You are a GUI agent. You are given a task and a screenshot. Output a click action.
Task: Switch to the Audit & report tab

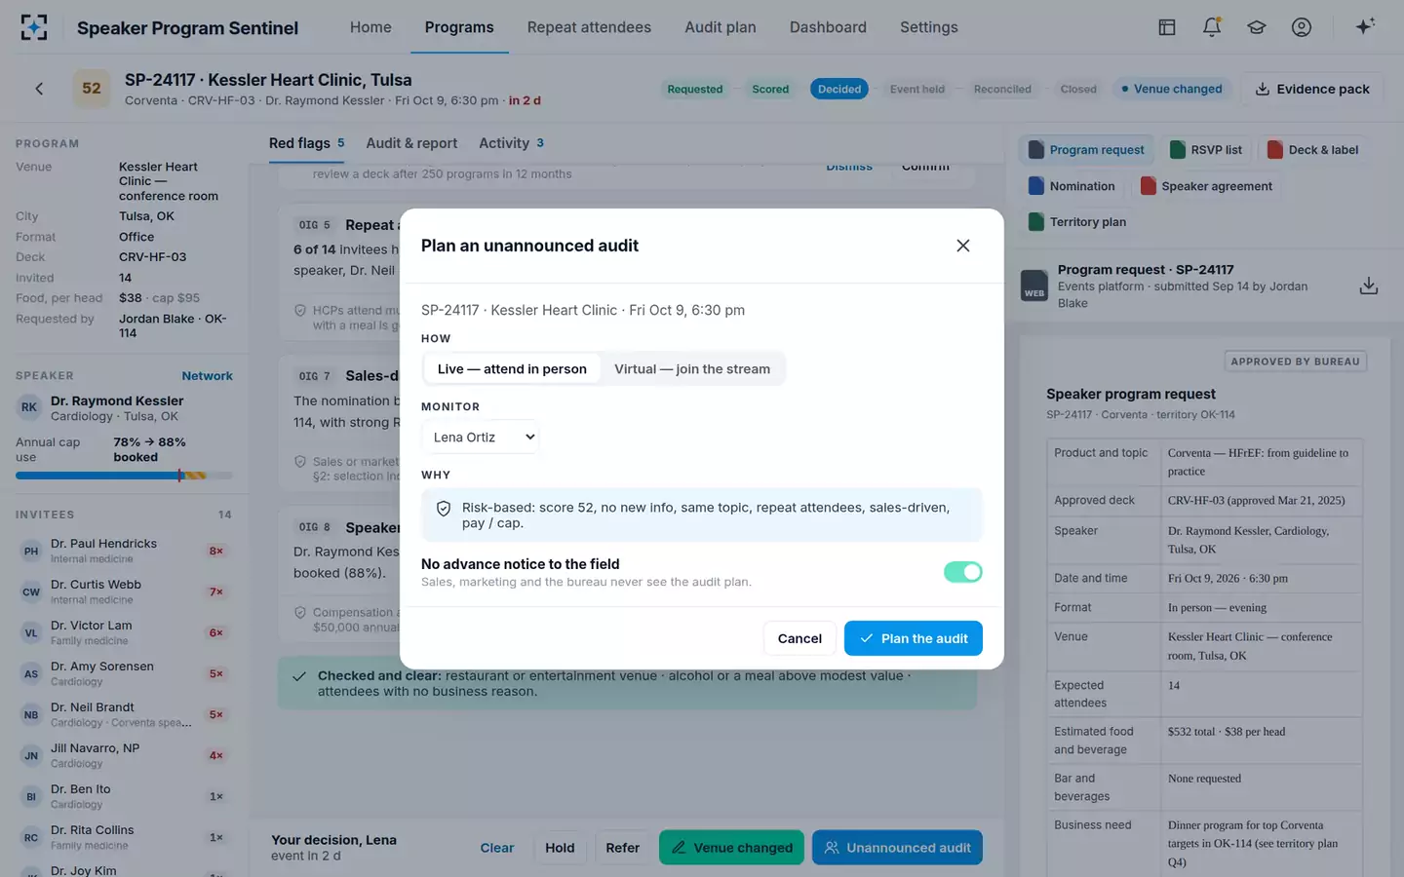click(x=411, y=143)
